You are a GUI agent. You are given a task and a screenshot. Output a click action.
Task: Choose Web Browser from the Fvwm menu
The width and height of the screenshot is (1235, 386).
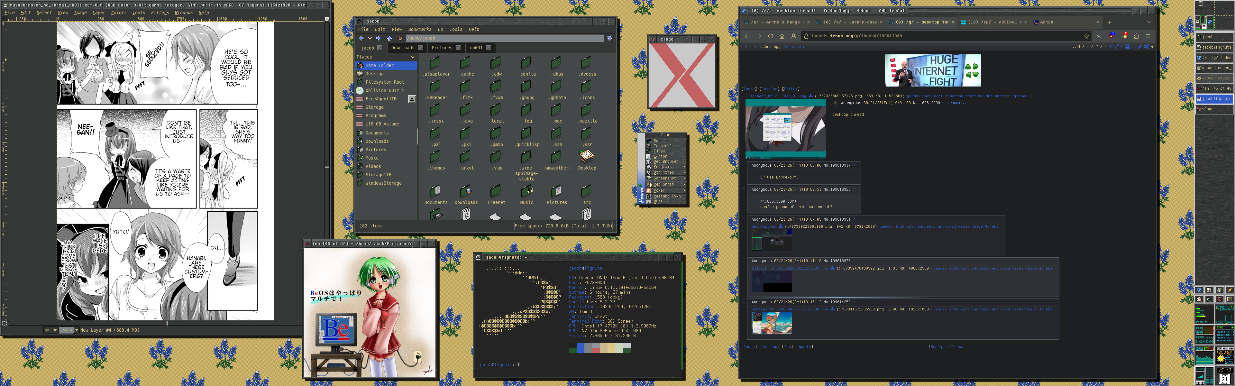tap(666, 161)
